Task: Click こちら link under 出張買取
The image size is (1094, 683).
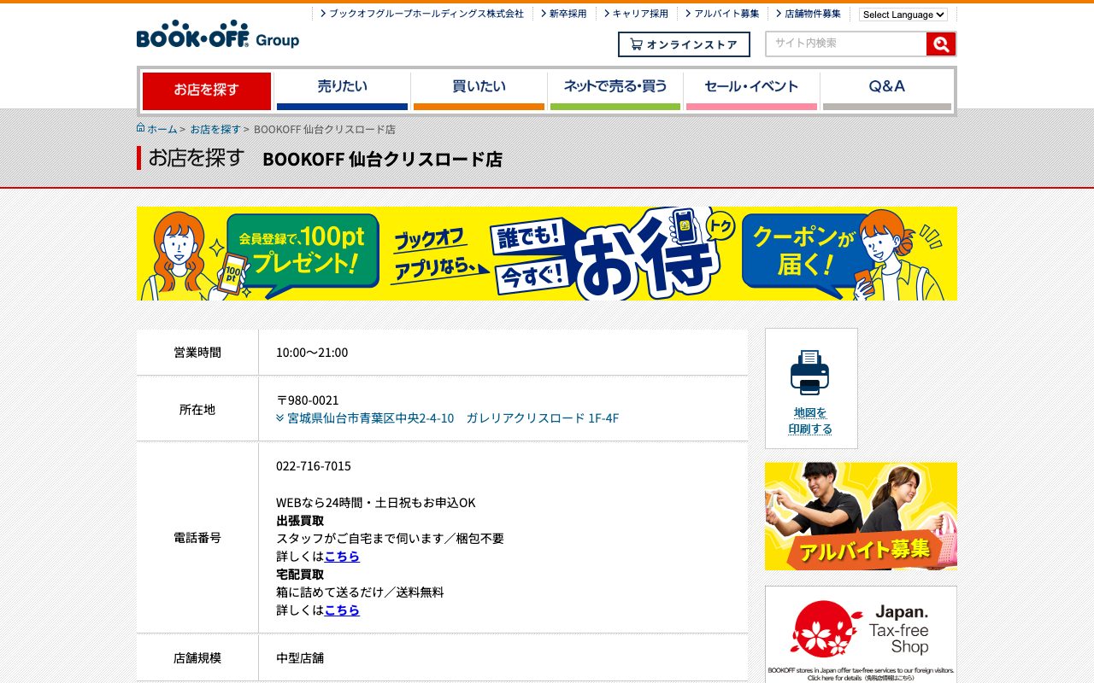Action: coord(342,556)
